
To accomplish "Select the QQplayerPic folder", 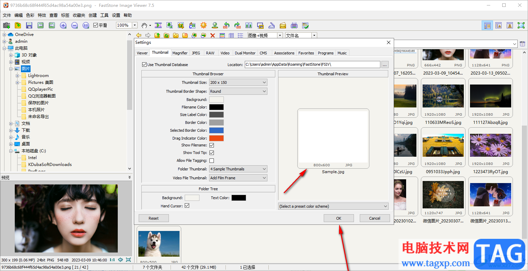I will [x=41, y=89].
